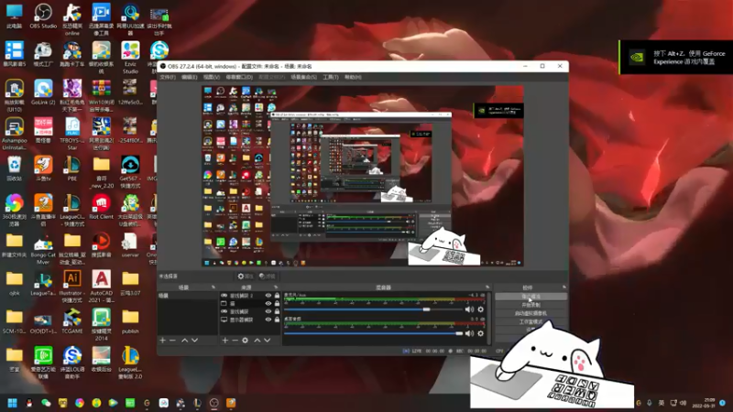Select 此电脑 This PC desktop icon
This screenshot has width=733, height=412.
(x=14, y=16)
